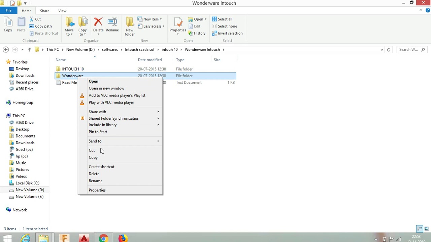
Task: Expand the Send to submenu
Action: 120,141
